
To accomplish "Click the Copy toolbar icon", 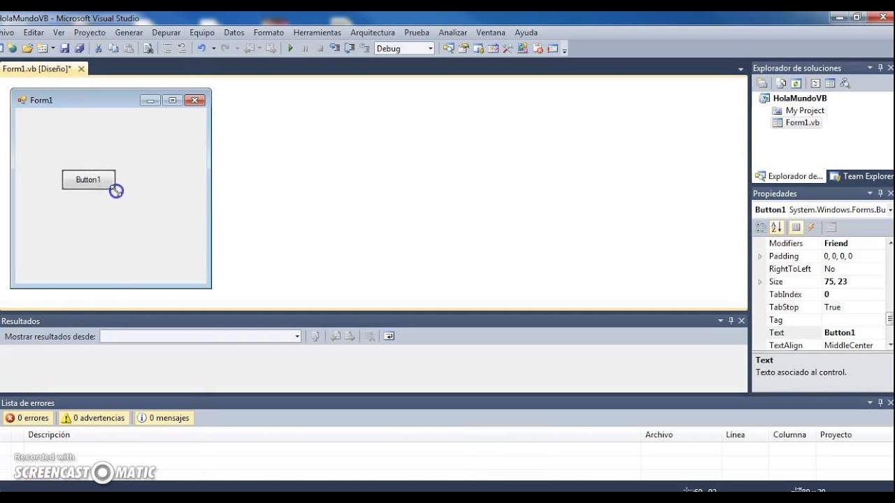I will coord(113,48).
